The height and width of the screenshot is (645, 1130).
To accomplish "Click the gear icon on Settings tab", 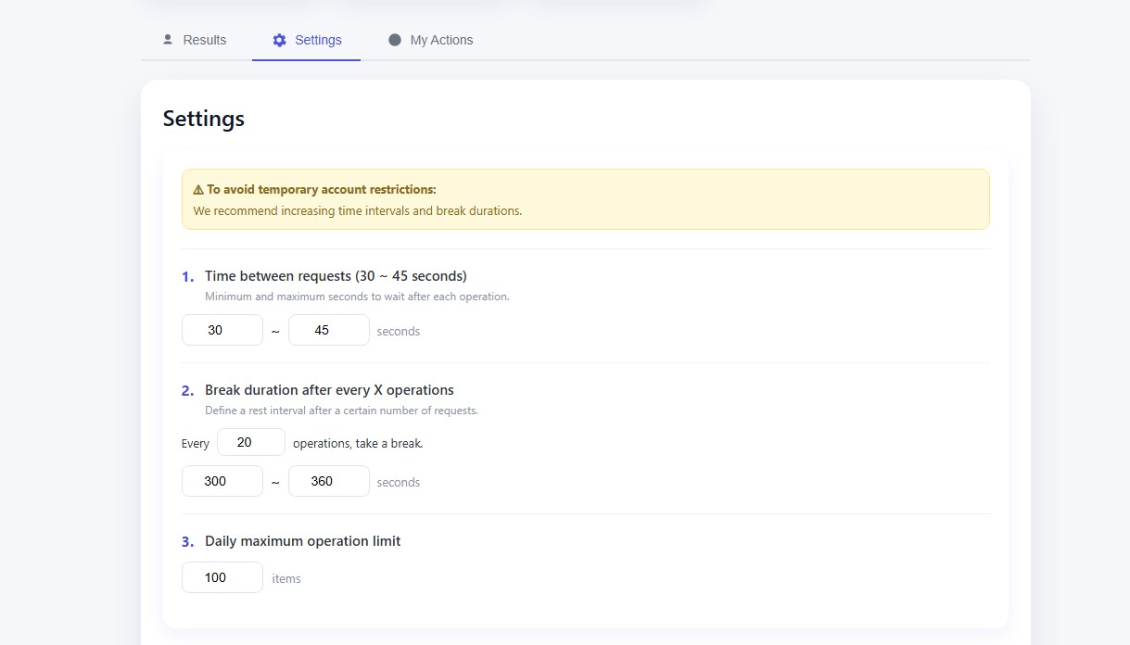I will point(279,40).
